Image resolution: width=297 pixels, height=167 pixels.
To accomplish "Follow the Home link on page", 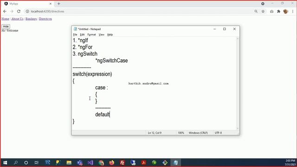I will [x=5, y=19].
